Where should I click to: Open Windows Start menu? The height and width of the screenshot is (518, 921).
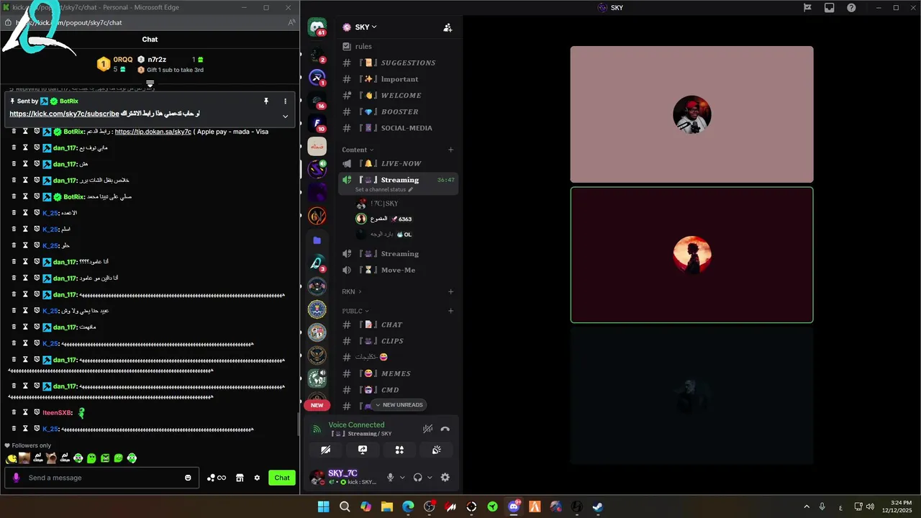323,506
